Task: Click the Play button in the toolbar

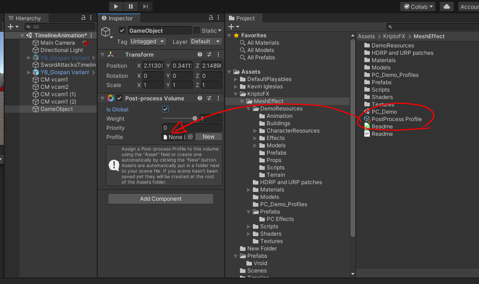Action: click(116, 6)
